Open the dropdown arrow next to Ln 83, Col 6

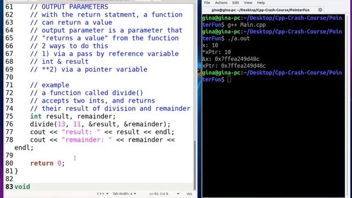[178, 194]
